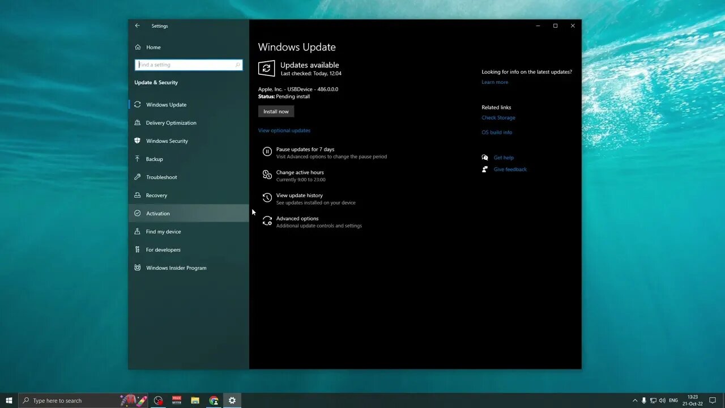Click the Updates available refresh icon

click(x=266, y=68)
